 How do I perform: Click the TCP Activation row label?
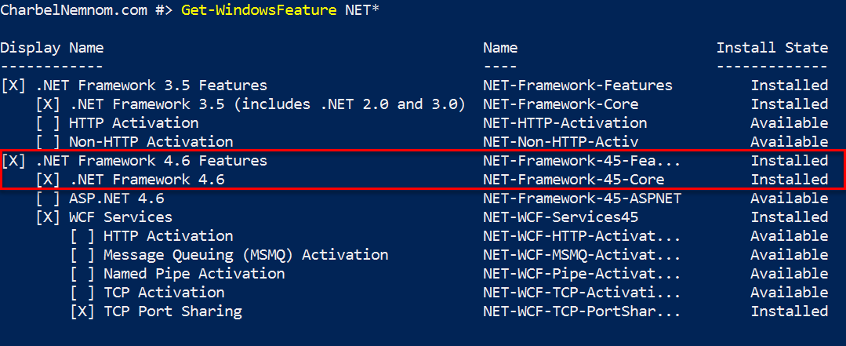pos(164,293)
